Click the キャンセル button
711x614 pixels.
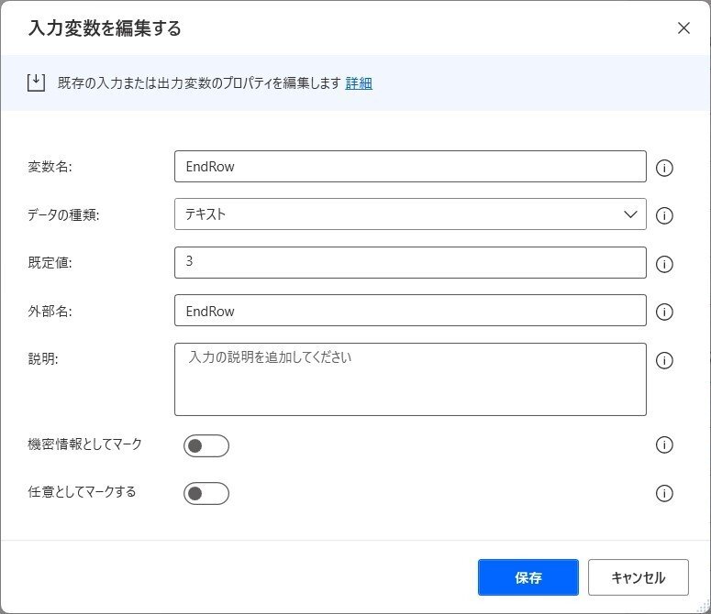638,577
